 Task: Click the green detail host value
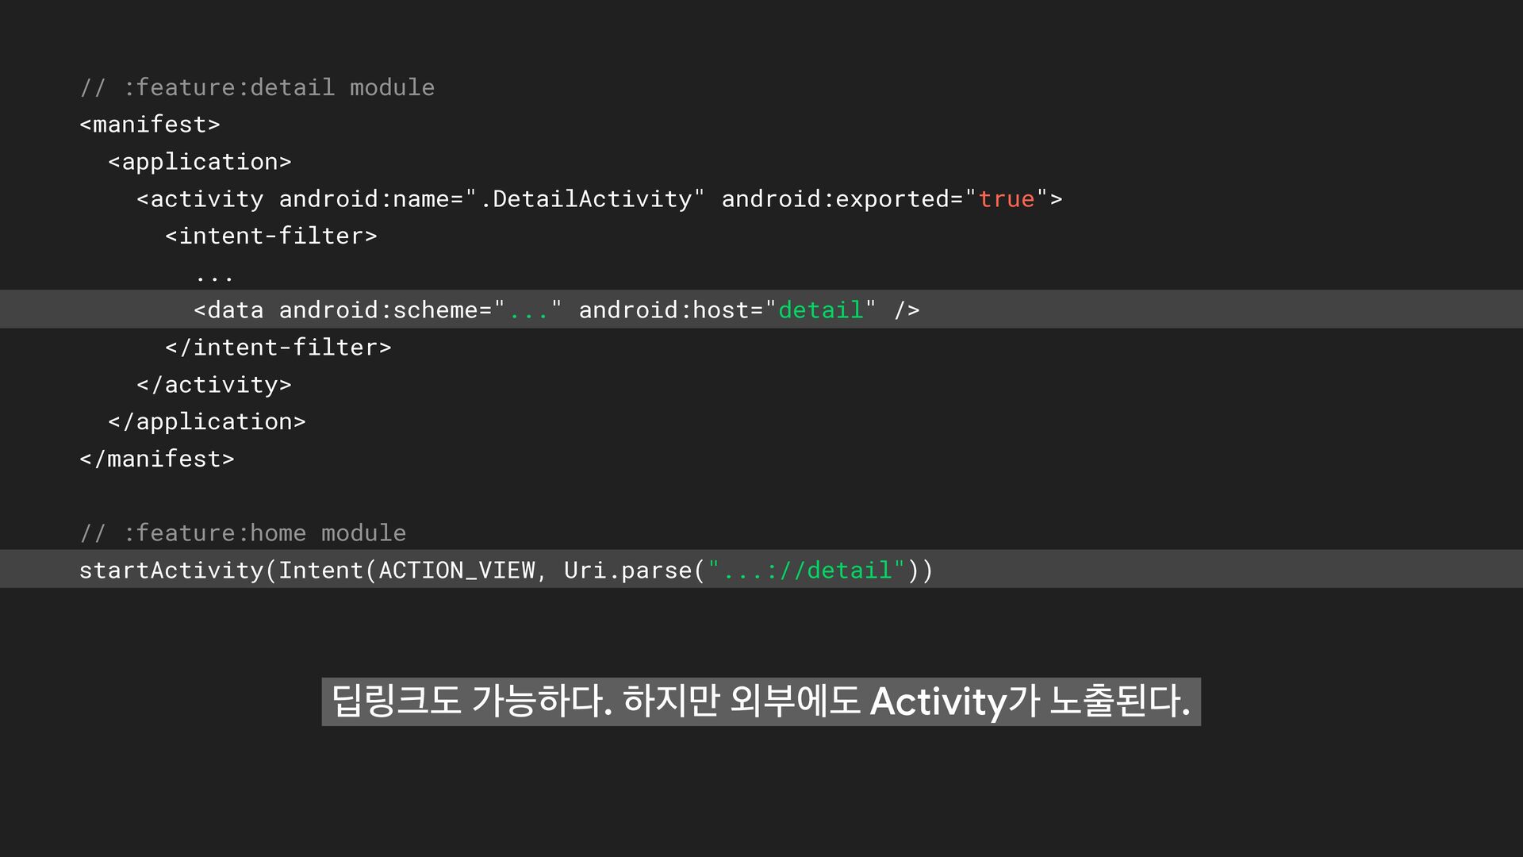coord(820,310)
